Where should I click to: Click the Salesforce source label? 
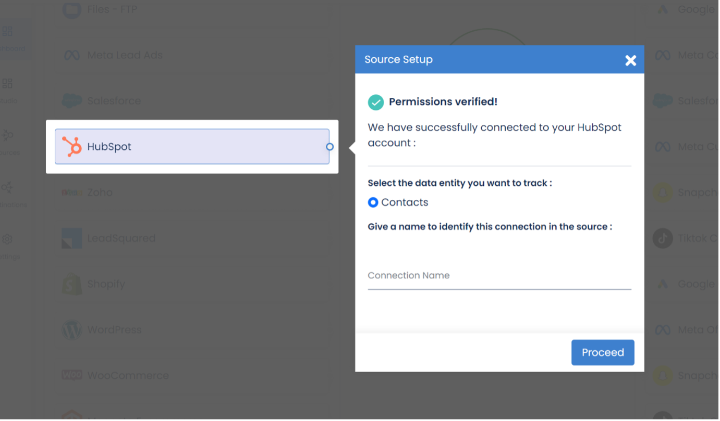[x=115, y=101]
